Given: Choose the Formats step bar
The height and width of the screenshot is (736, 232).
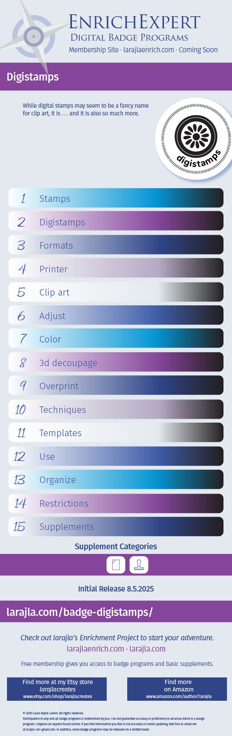Looking at the screenshot, I should (x=116, y=245).
